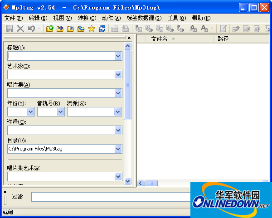Viewport: 272px width, 218px height.
Task: Open the 帮助(H) menu
Action: click(x=201, y=18)
